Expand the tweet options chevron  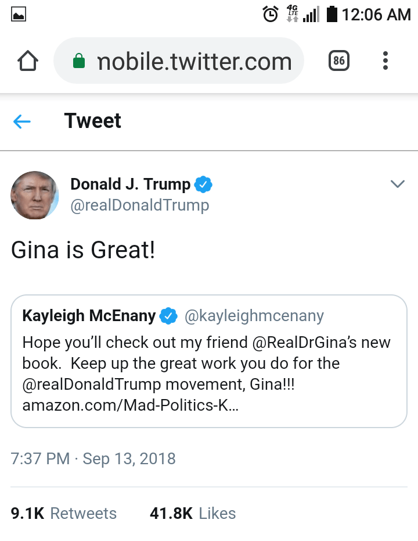397,184
